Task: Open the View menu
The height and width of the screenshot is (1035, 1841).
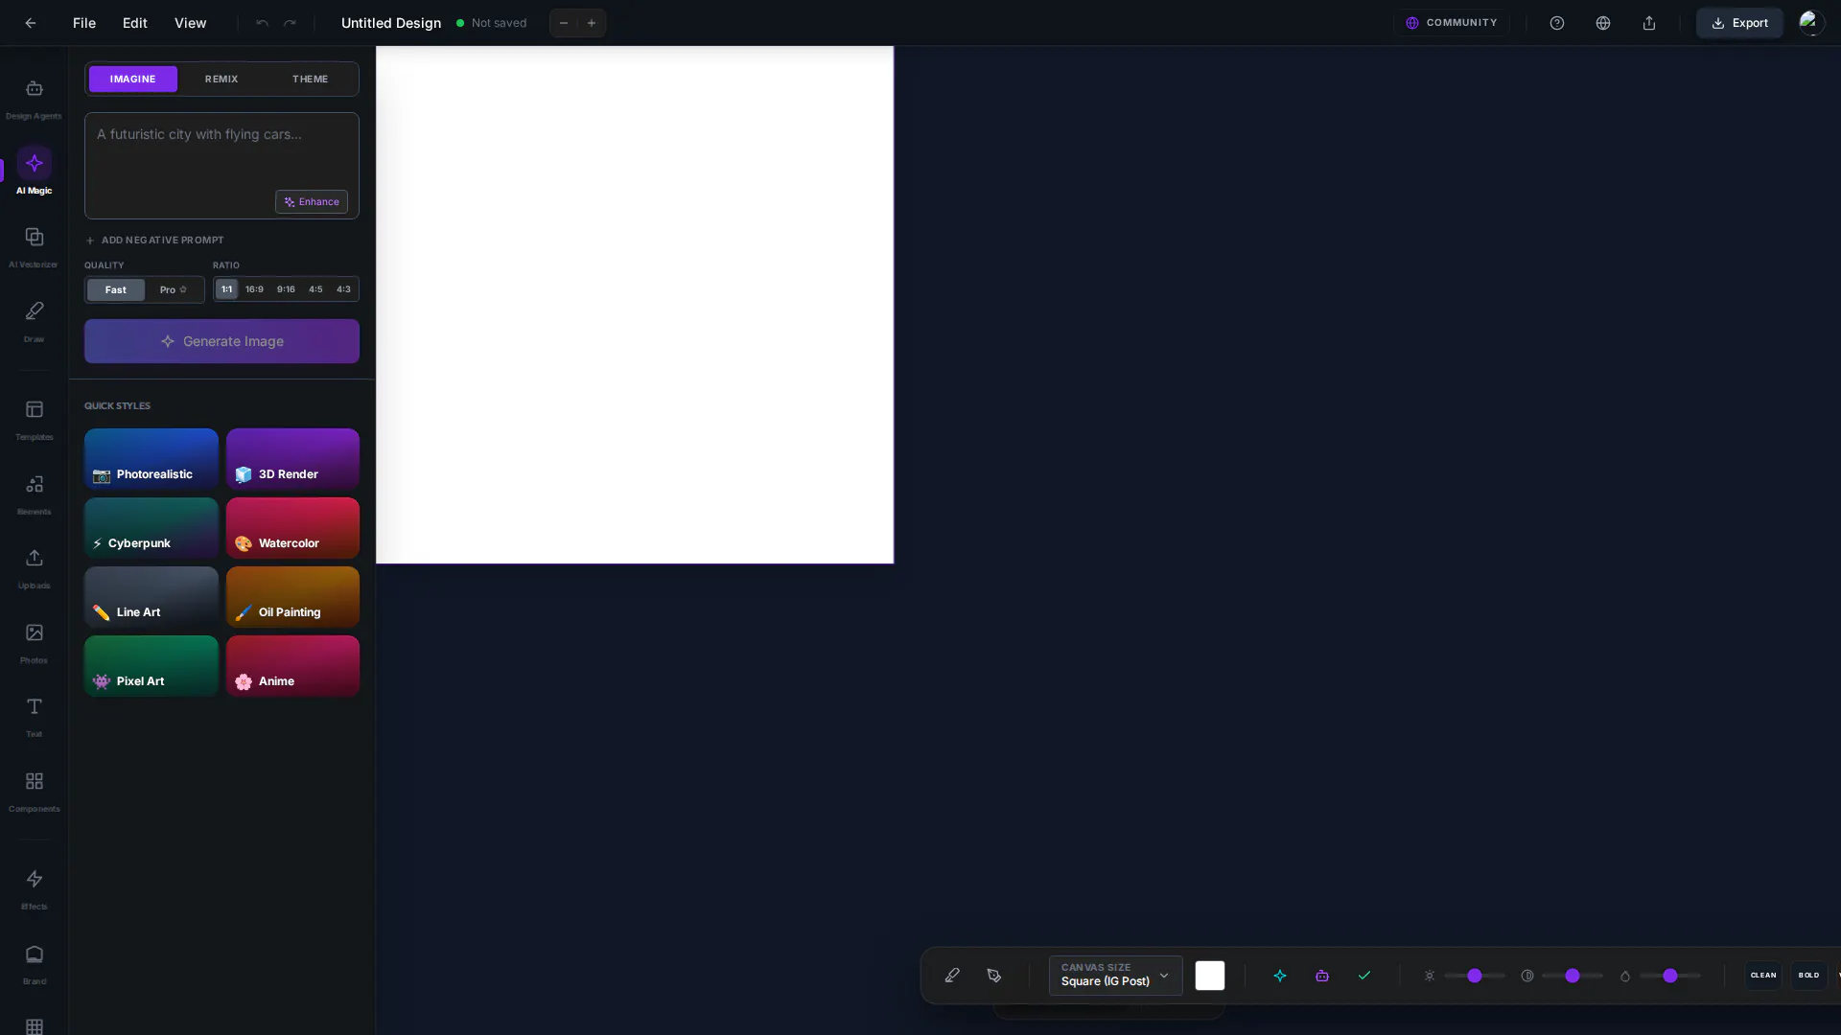Action: coord(190,23)
